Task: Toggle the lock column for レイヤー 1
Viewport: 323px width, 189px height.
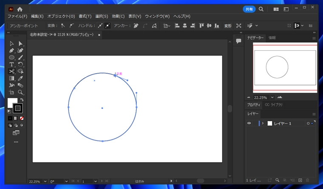Action: point(255,123)
